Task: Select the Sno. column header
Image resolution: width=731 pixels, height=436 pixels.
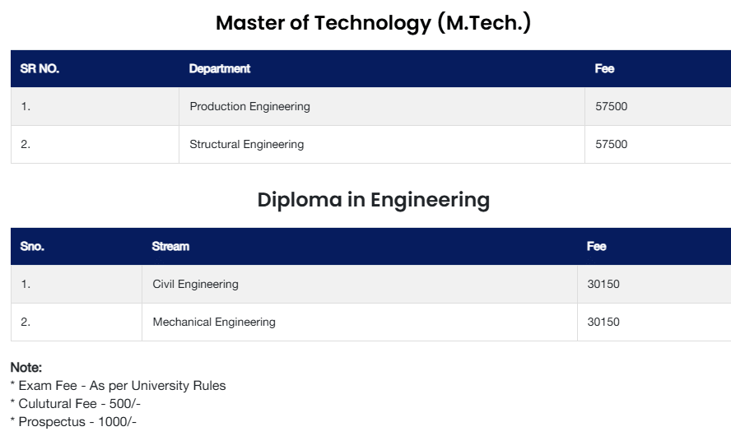Action: click(x=32, y=247)
